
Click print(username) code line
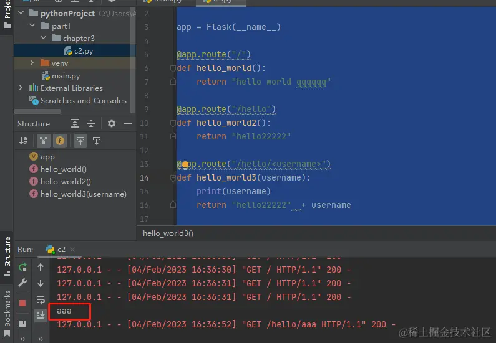(233, 192)
